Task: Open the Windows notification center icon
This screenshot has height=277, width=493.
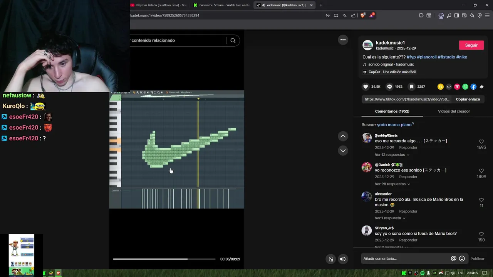Action: click(x=485, y=273)
